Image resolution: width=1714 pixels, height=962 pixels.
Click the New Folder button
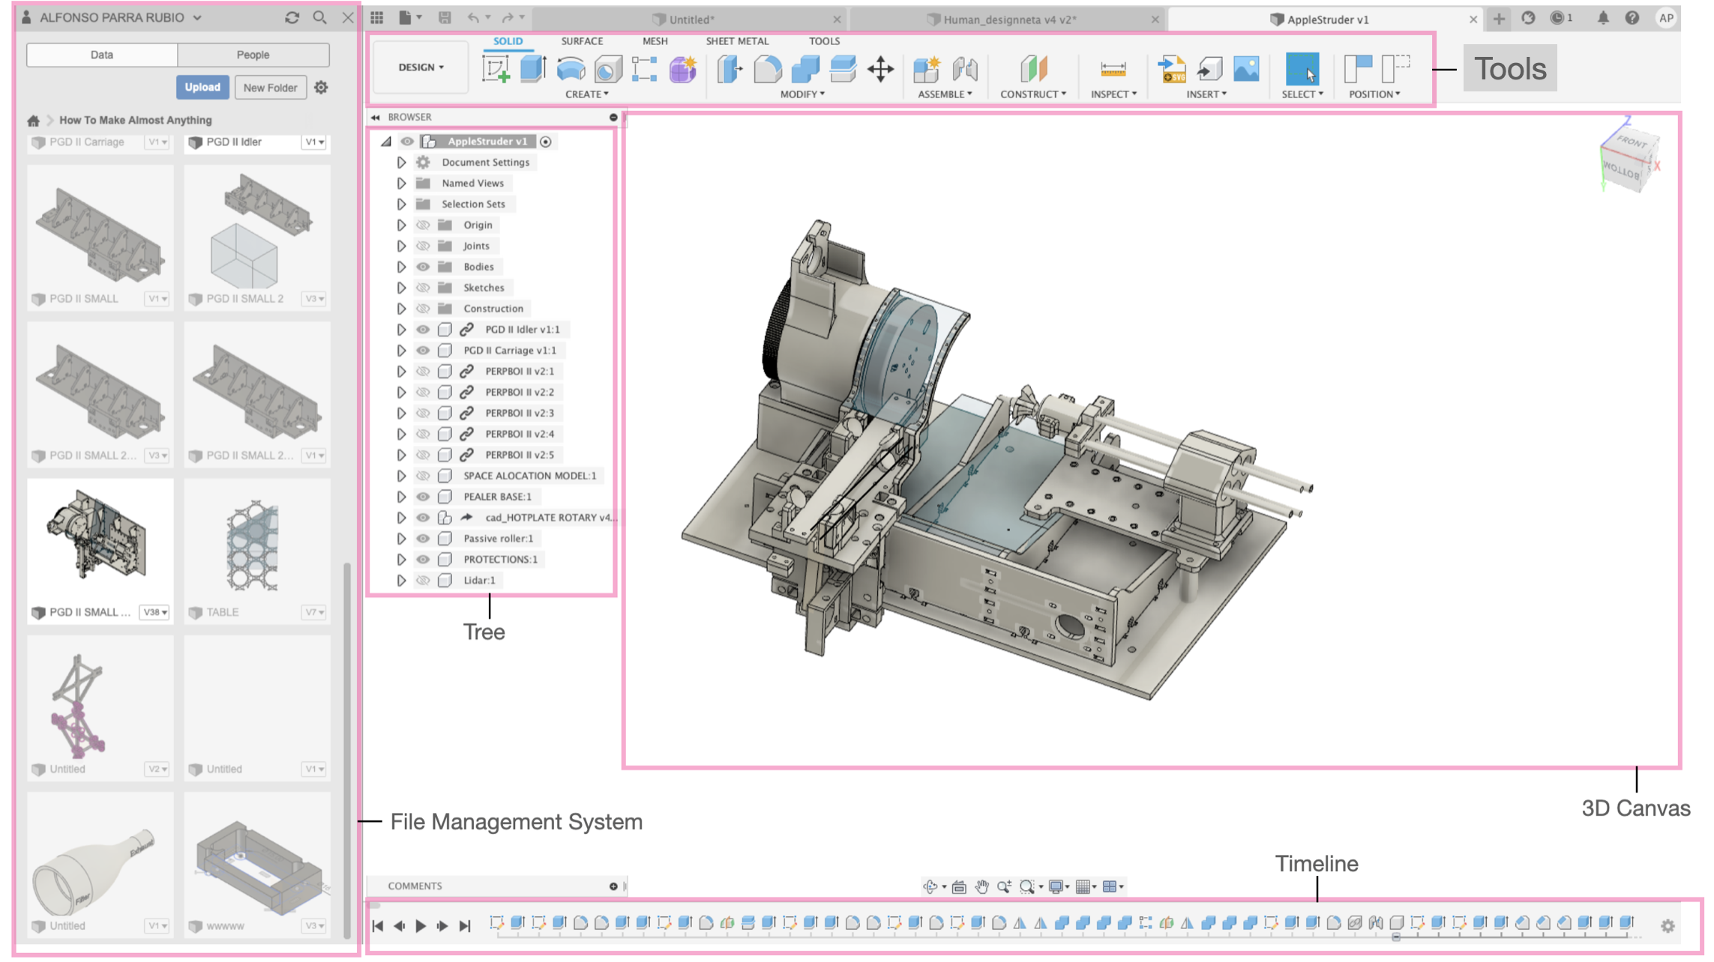[268, 87]
